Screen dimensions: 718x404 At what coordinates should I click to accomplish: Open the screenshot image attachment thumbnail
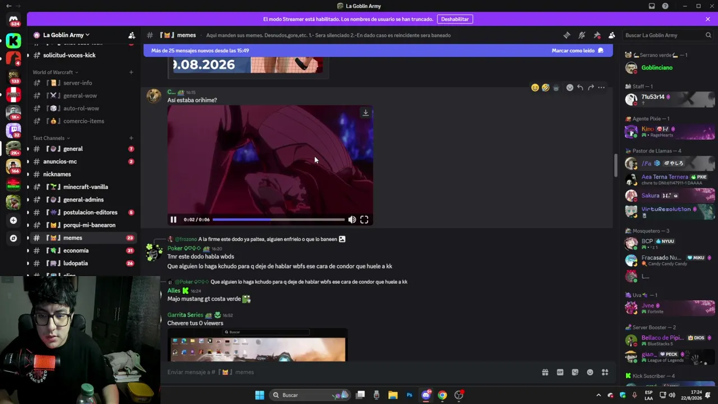(x=257, y=345)
